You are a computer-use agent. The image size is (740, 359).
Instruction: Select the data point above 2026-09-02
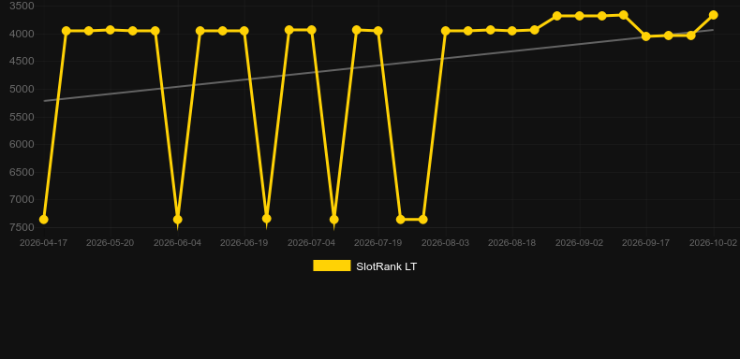580,16
